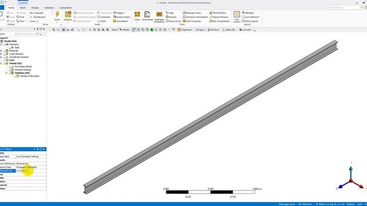Select Solution Information tree item
Viewport: 367px width, 206px height.
point(29,76)
